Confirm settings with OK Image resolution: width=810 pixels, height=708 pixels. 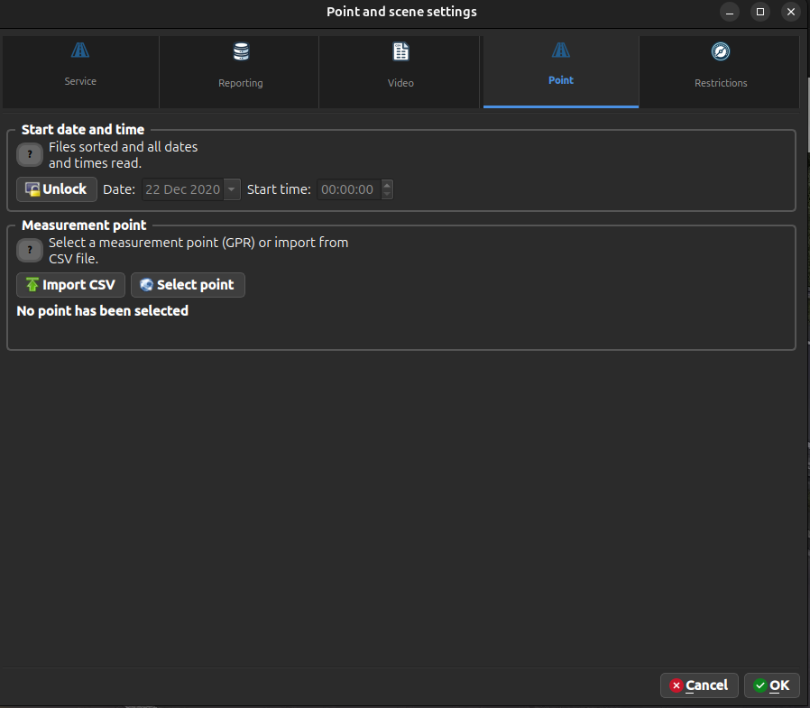[x=772, y=685]
